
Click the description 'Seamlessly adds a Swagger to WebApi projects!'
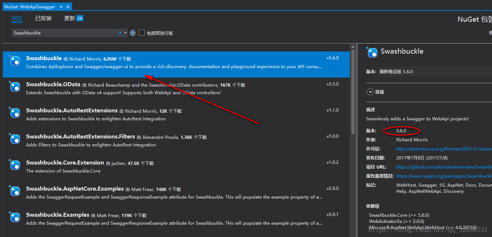point(417,119)
